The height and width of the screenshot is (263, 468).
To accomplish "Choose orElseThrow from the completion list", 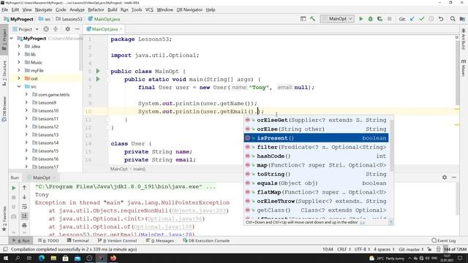I will click(316, 202).
